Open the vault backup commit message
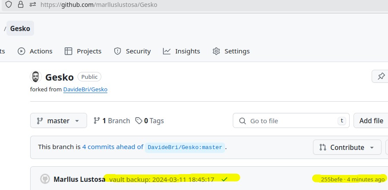Image resolution: width=388 pixels, height=190 pixels. [162, 179]
